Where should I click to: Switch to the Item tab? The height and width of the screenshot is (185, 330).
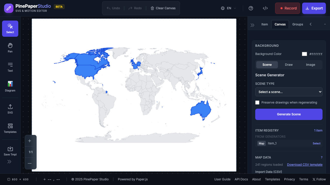[265, 24]
